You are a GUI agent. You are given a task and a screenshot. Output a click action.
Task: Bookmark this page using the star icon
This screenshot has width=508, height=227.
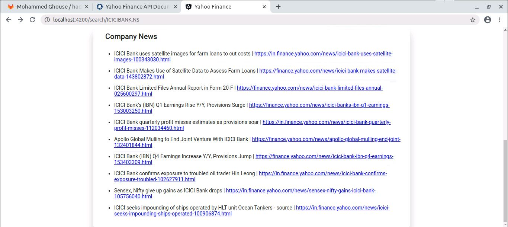pos(472,20)
